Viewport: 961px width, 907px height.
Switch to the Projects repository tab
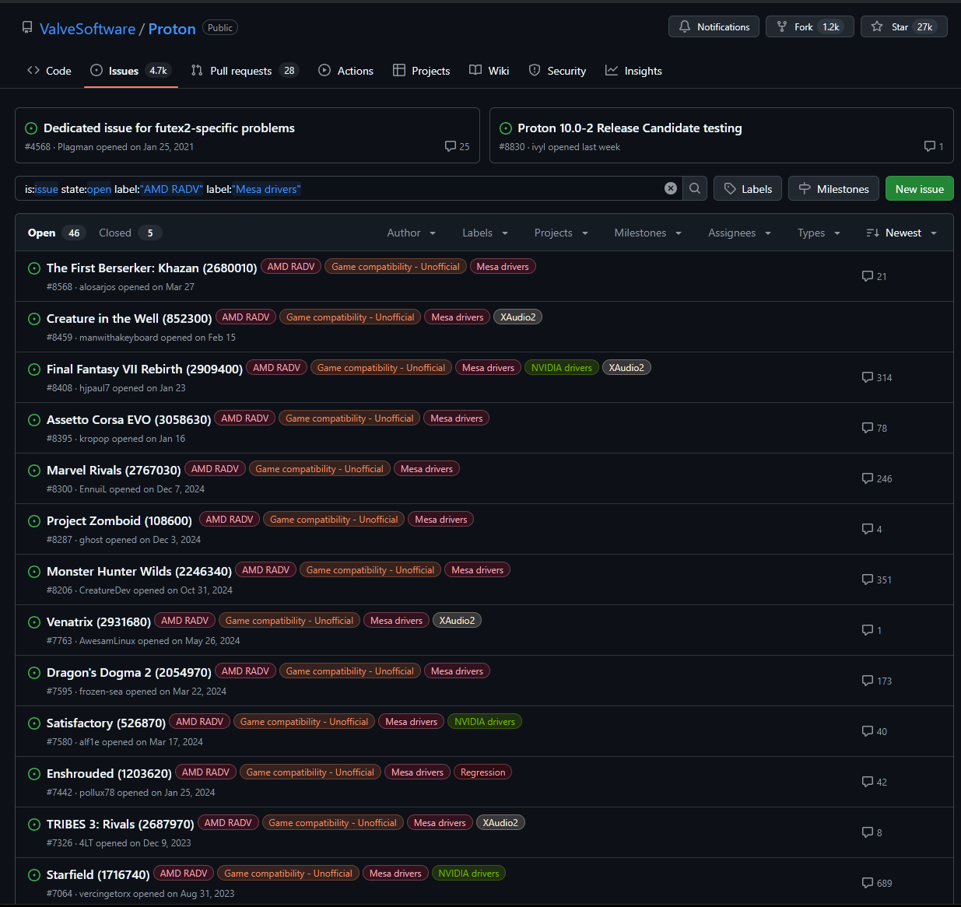422,71
